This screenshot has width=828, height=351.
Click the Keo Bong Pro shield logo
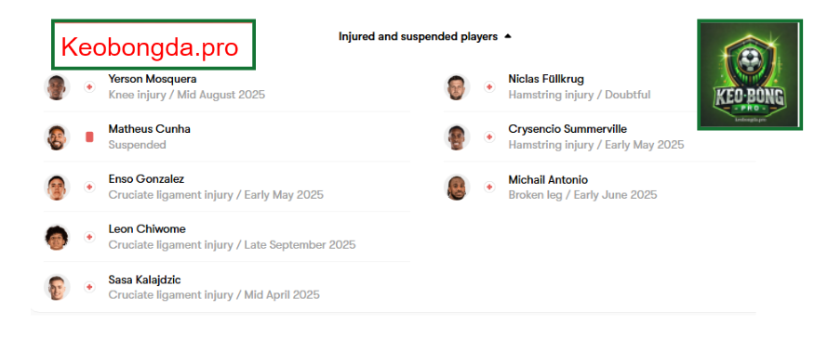(x=750, y=74)
